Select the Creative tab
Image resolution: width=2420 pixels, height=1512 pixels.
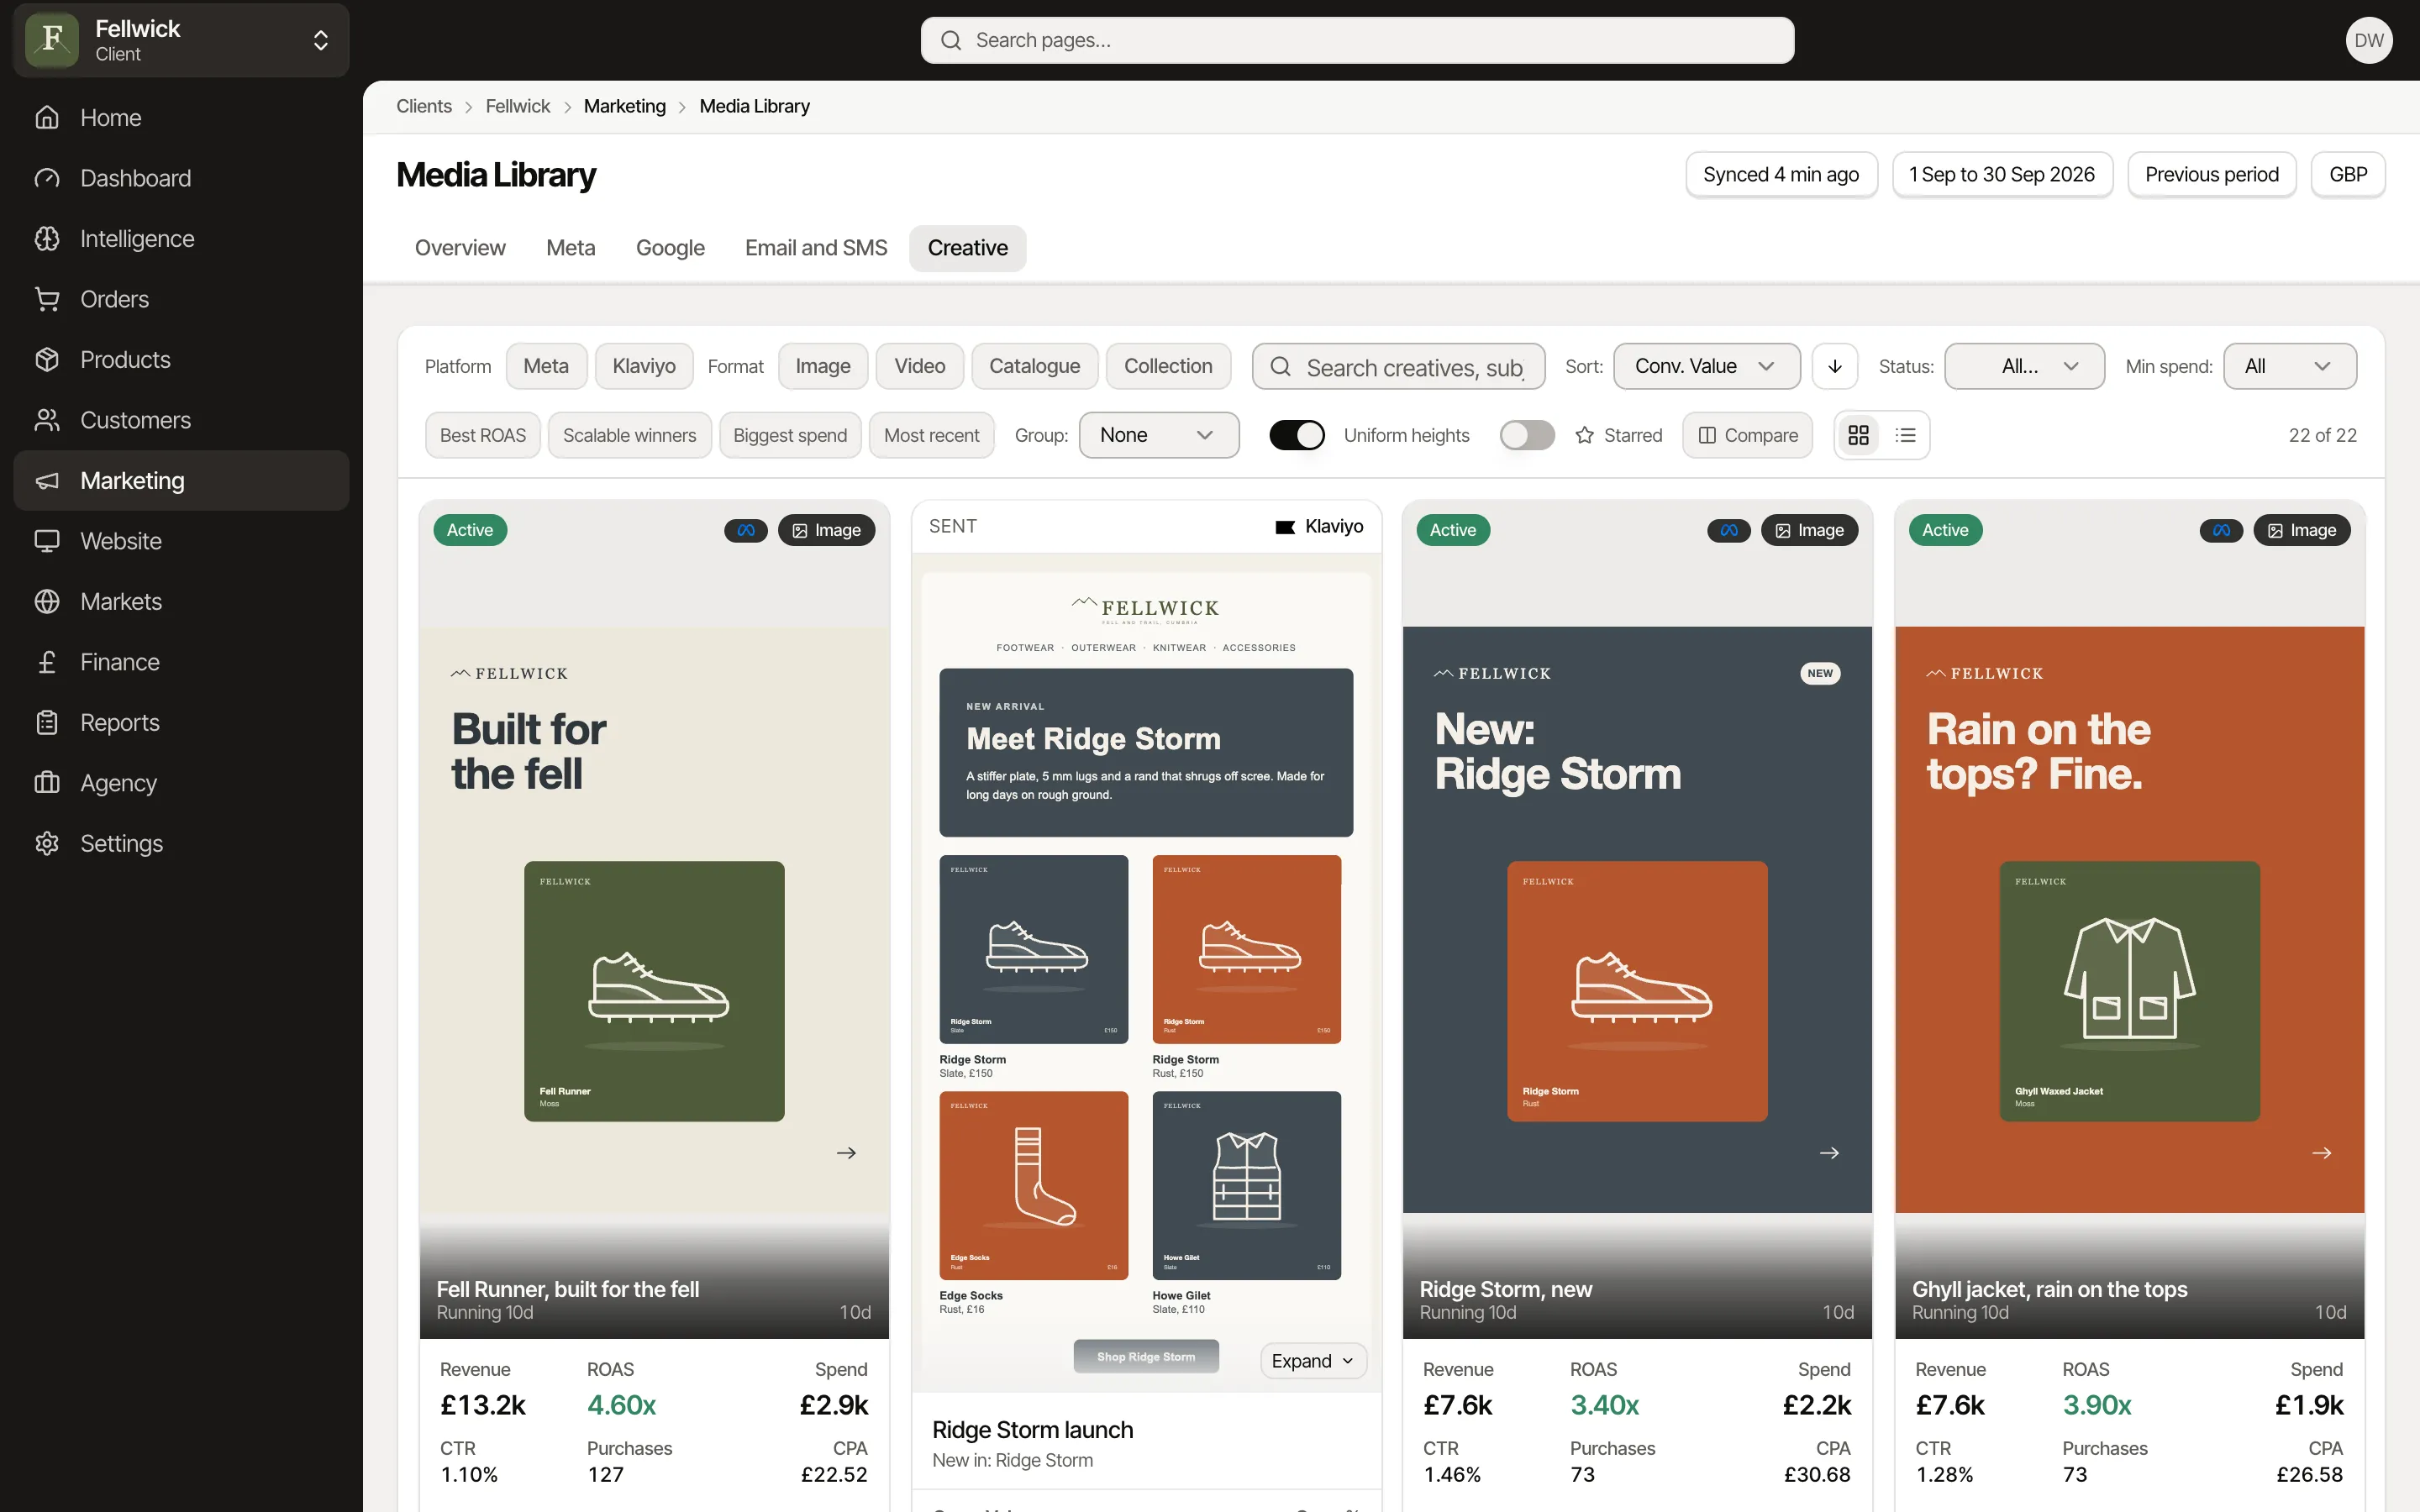tap(967, 248)
